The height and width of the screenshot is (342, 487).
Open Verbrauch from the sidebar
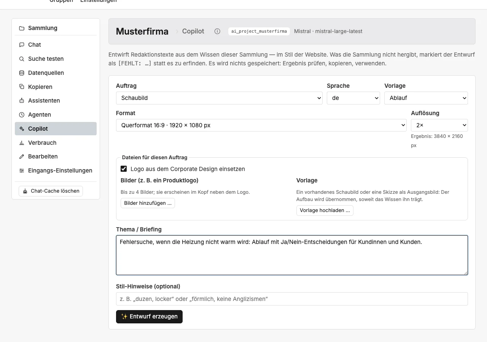(x=56, y=143)
